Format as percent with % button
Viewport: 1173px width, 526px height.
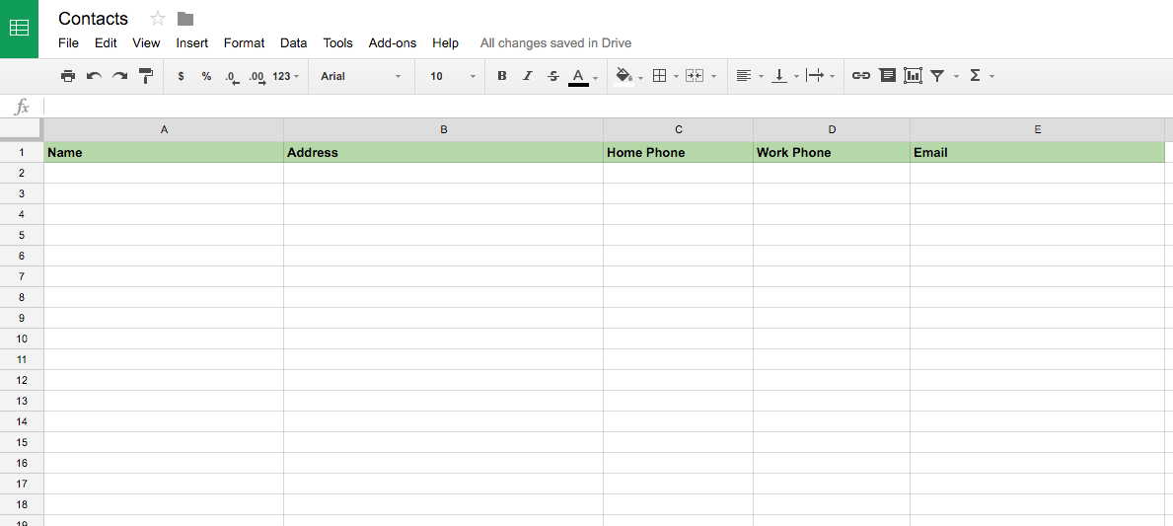[206, 76]
